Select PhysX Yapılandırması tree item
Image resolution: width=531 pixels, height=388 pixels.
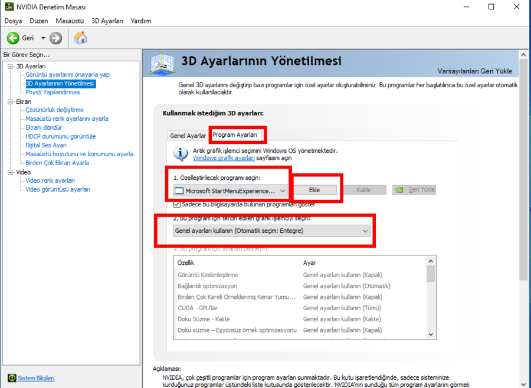pyautogui.click(x=53, y=92)
